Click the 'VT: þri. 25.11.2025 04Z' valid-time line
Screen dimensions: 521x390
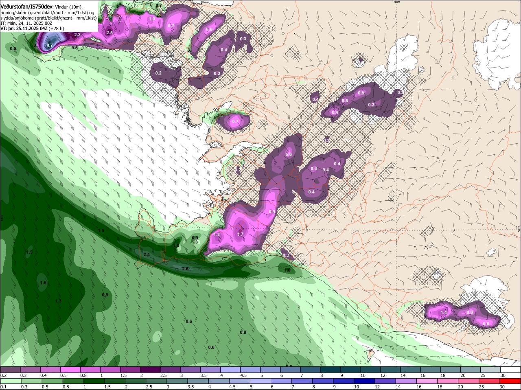(x=24, y=28)
